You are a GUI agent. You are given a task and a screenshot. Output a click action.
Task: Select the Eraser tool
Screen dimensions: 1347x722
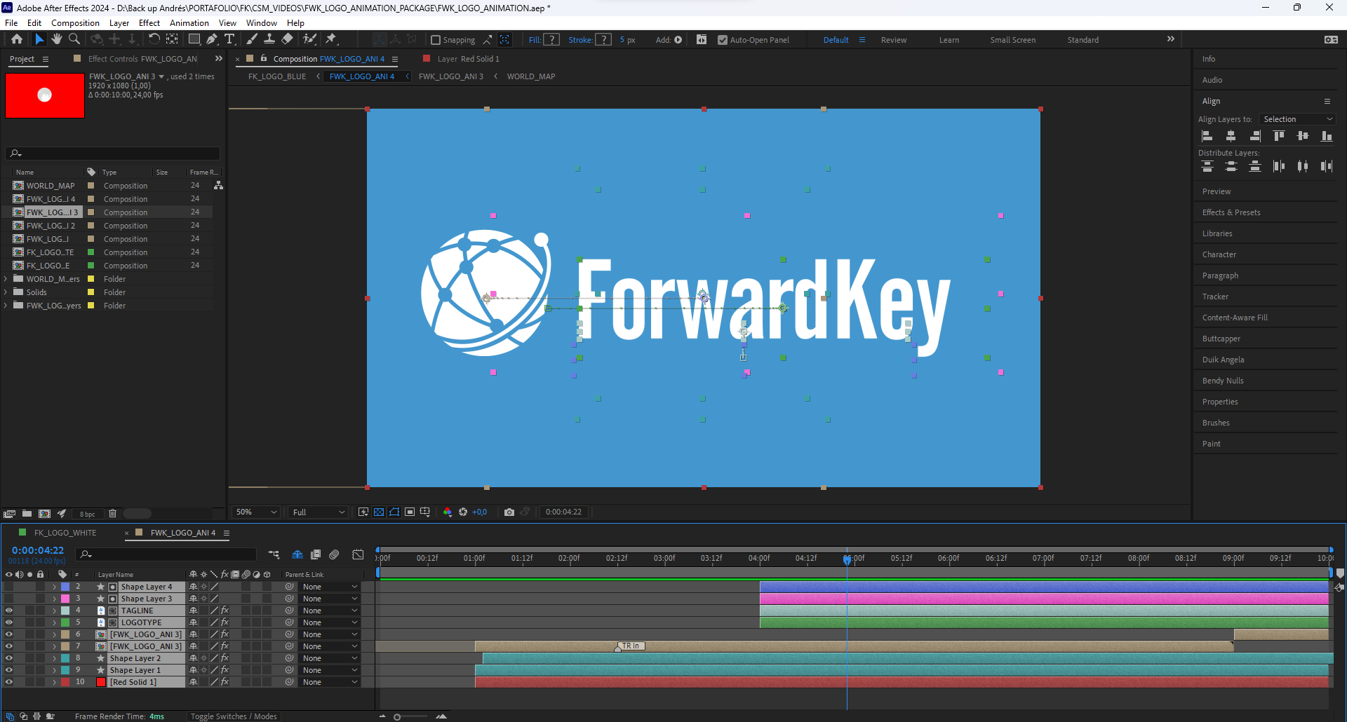[x=288, y=39]
